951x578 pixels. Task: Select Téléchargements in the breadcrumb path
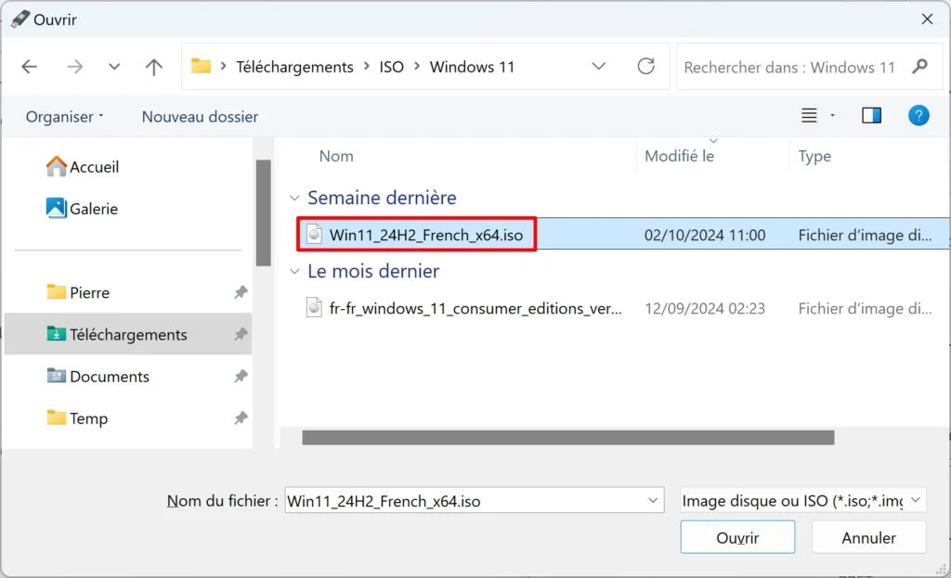294,67
